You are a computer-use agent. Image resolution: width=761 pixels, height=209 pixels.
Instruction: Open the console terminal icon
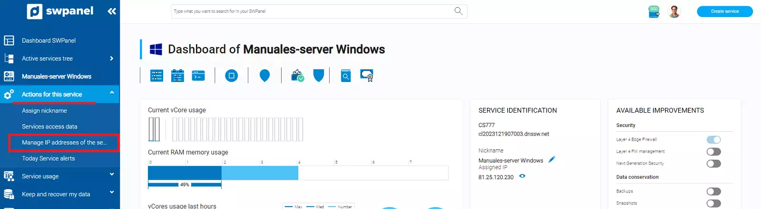tap(198, 75)
